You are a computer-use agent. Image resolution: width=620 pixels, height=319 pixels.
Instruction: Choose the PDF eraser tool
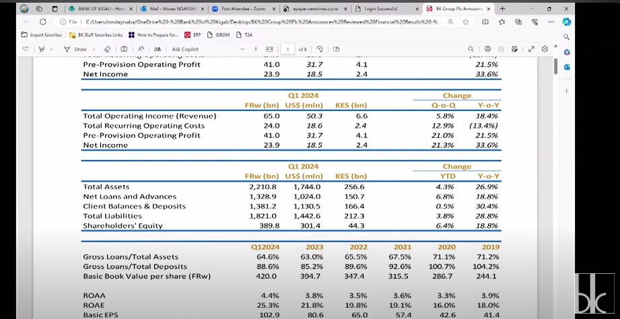click(x=107, y=49)
